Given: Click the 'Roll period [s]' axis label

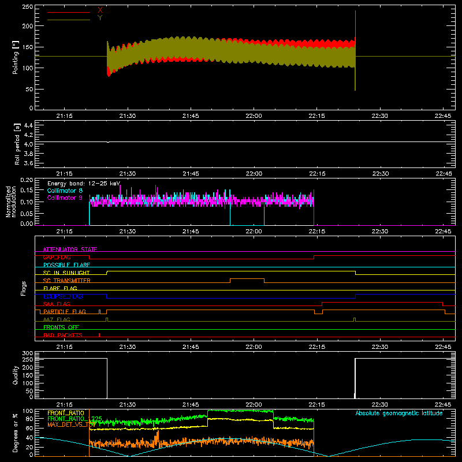Looking at the screenshot, I should [17, 144].
